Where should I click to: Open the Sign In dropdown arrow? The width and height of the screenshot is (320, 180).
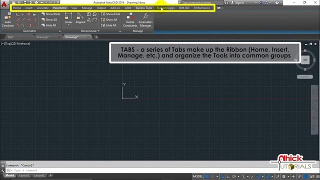tap(255, 3)
